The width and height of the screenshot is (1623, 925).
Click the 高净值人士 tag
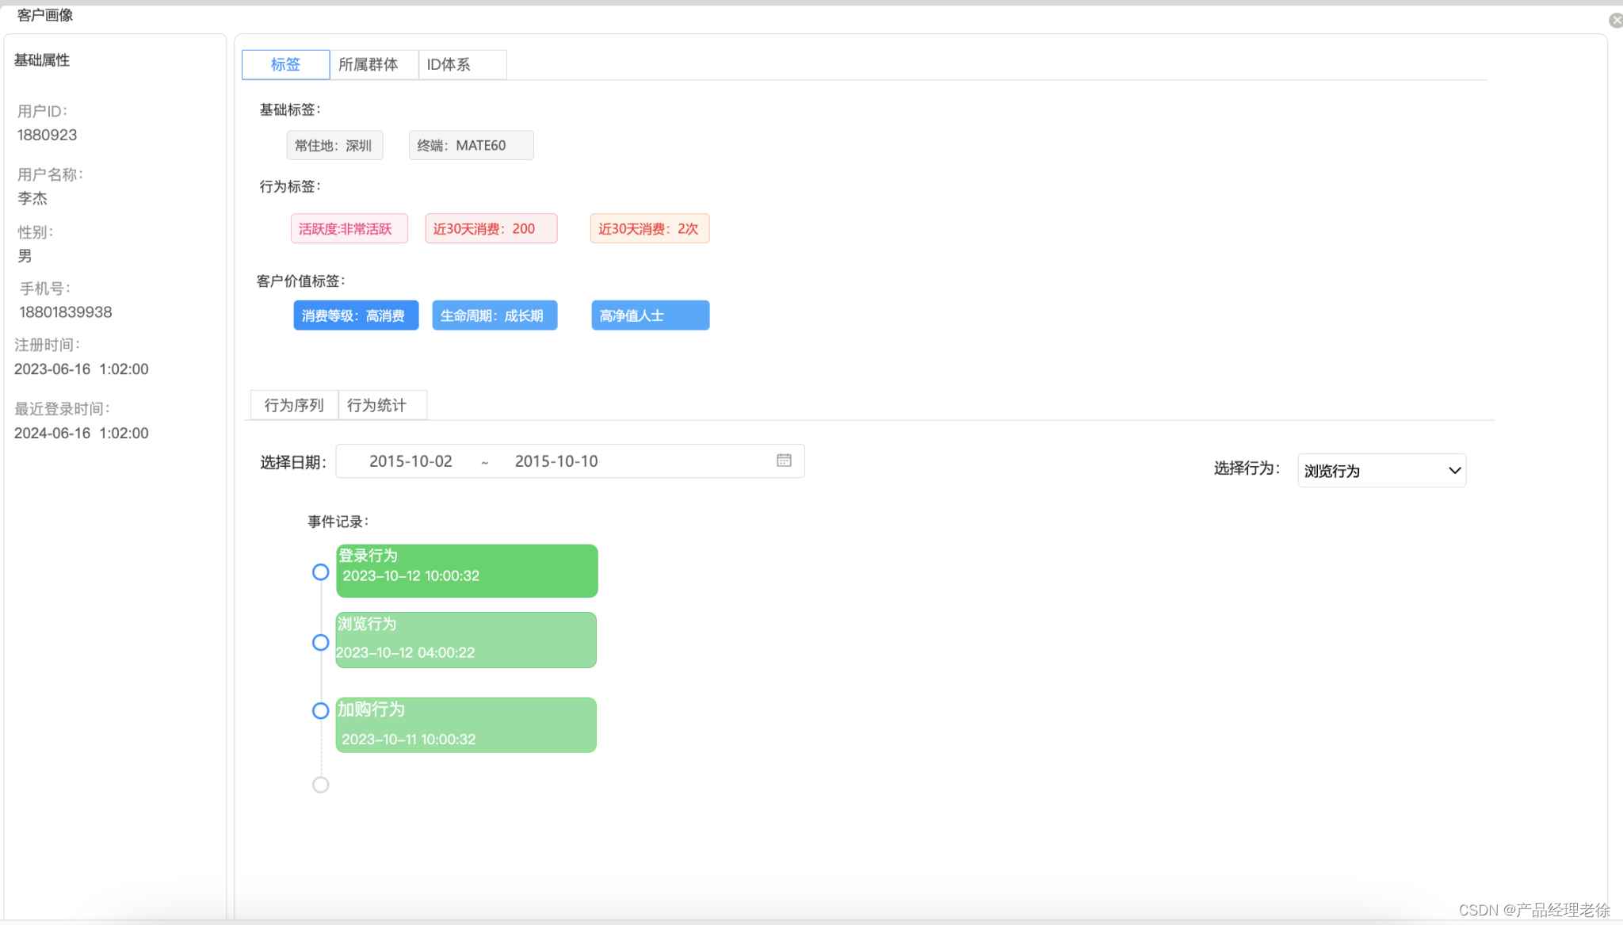[650, 315]
